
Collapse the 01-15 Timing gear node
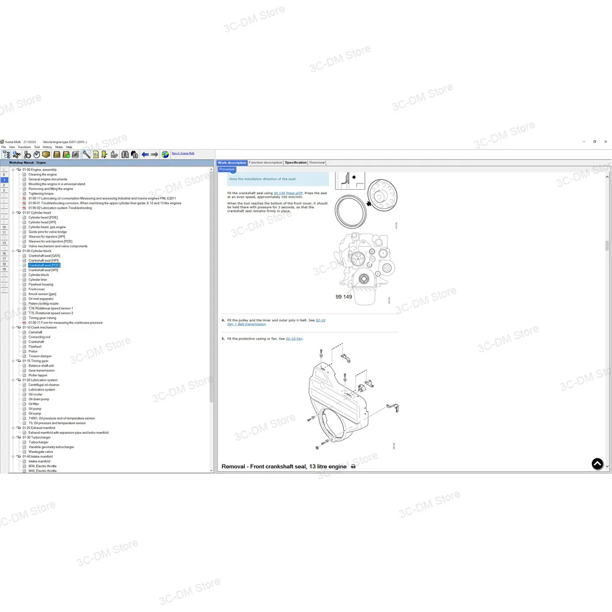pos(13,361)
